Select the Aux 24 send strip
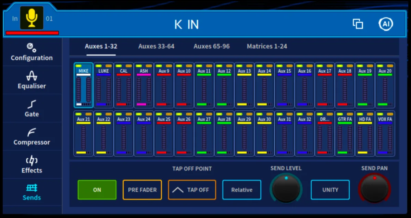This screenshot has height=218, width=411. click(x=144, y=134)
